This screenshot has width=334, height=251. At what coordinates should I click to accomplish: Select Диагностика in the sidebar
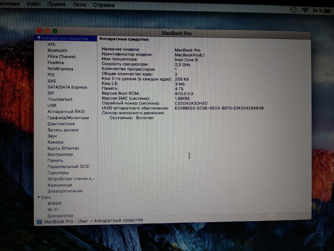(x=61, y=124)
